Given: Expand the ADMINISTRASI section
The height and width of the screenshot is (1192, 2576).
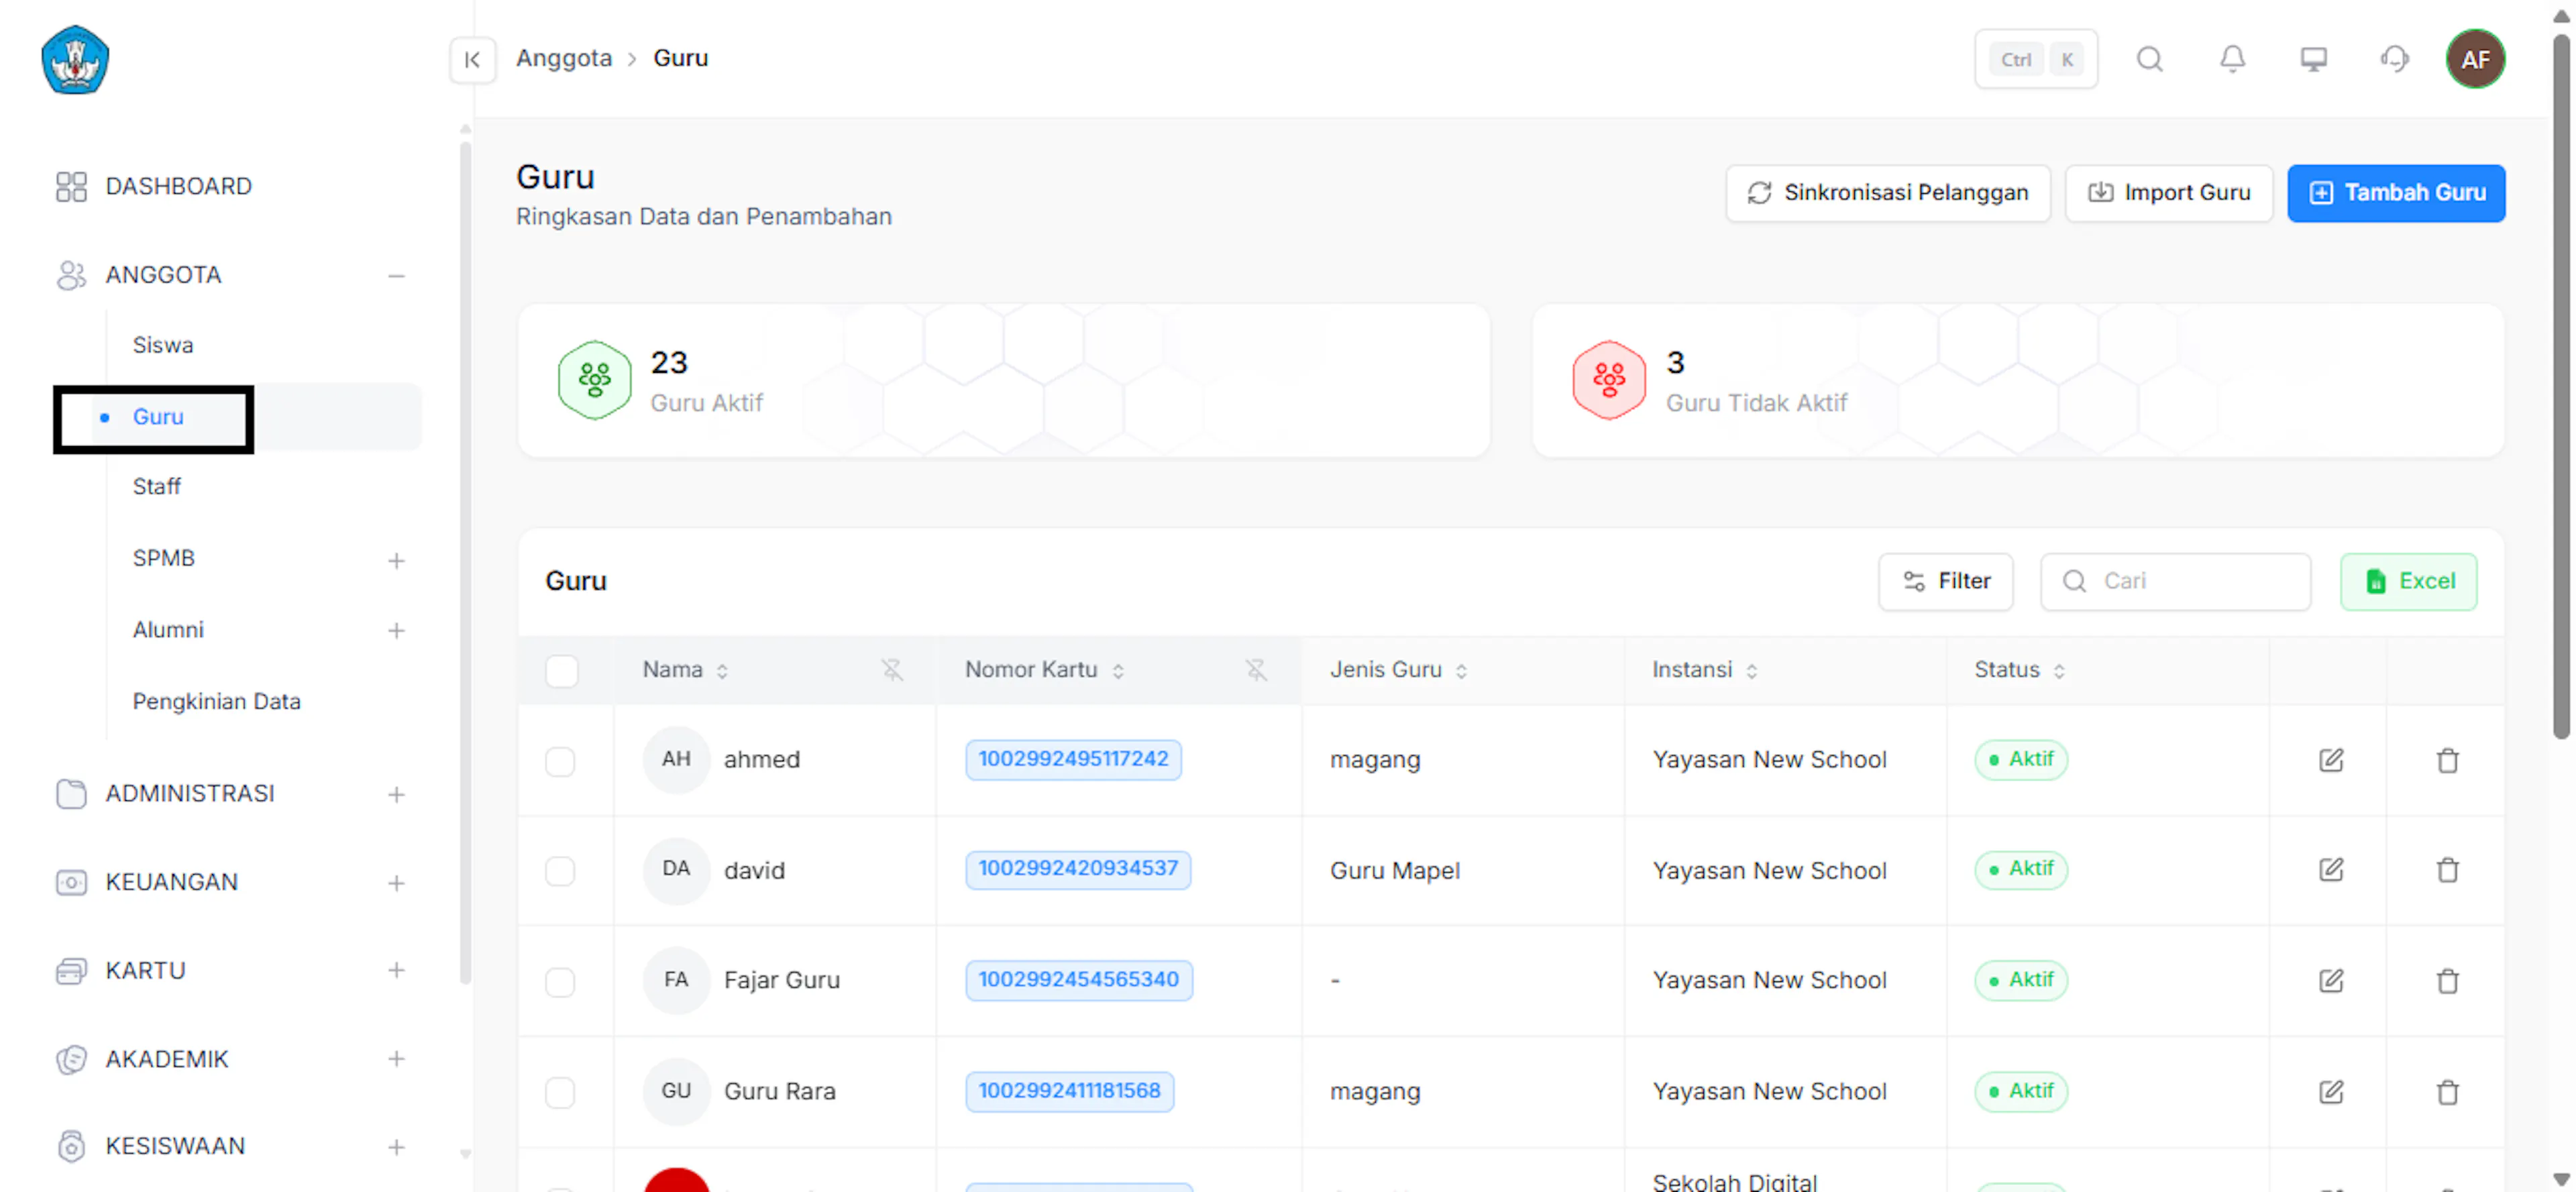Looking at the screenshot, I should tap(396, 795).
